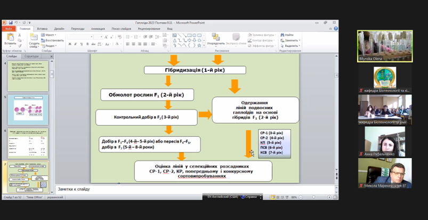Click zoom in plus button
Image resolution: width=428 pixels, height=220 pixels.
[329, 197]
